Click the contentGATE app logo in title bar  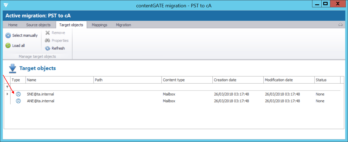(x=6, y=5)
